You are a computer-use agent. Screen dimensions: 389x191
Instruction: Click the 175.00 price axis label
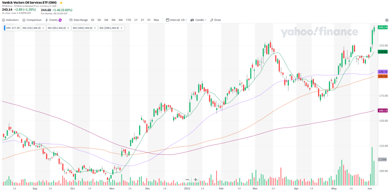pyautogui.click(x=383, y=96)
